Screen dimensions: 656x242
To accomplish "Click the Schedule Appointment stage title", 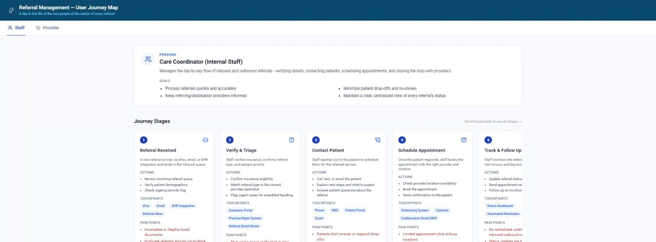I will point(422,151).
